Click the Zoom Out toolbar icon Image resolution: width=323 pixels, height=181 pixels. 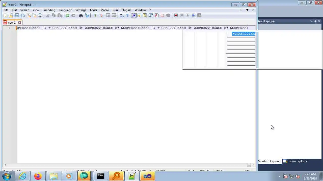pos(100,15)
